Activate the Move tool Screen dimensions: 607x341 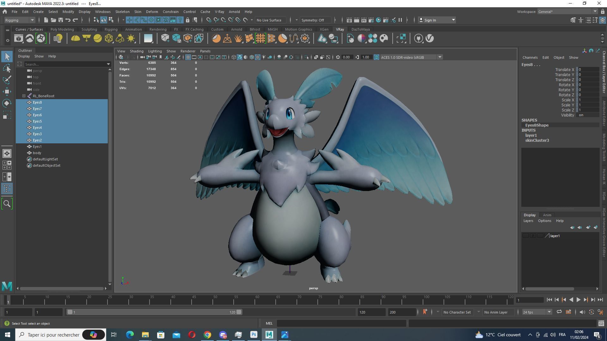click(x=7, y=92)
